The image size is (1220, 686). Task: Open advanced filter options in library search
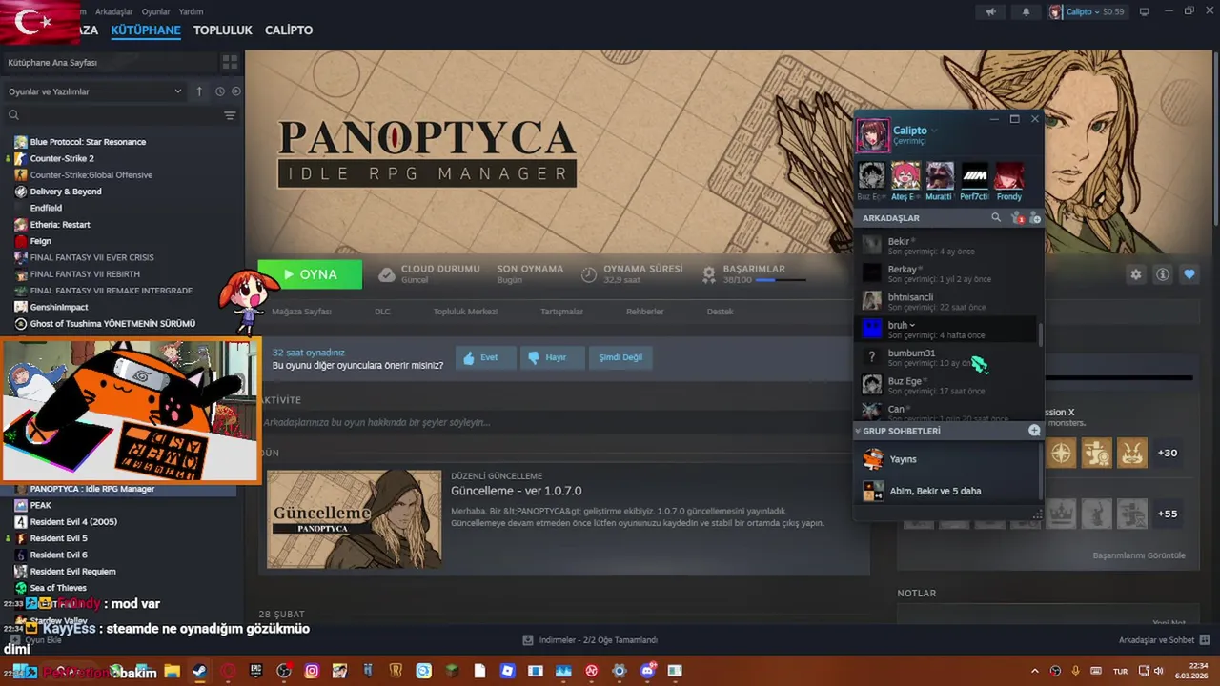tap(230, 115)
